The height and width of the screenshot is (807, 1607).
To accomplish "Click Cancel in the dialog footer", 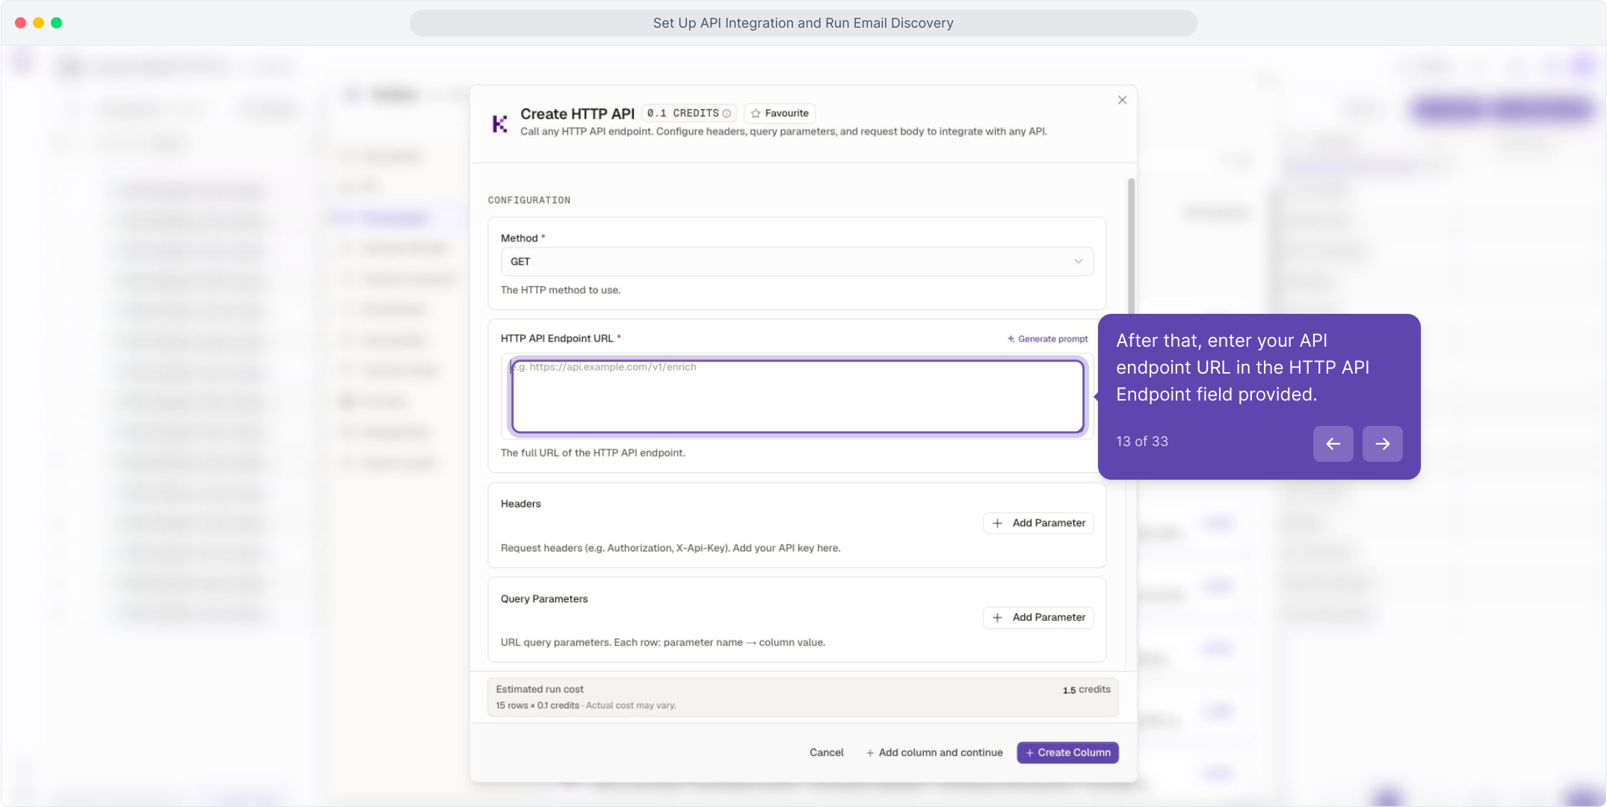I will [x=826, y=752].
